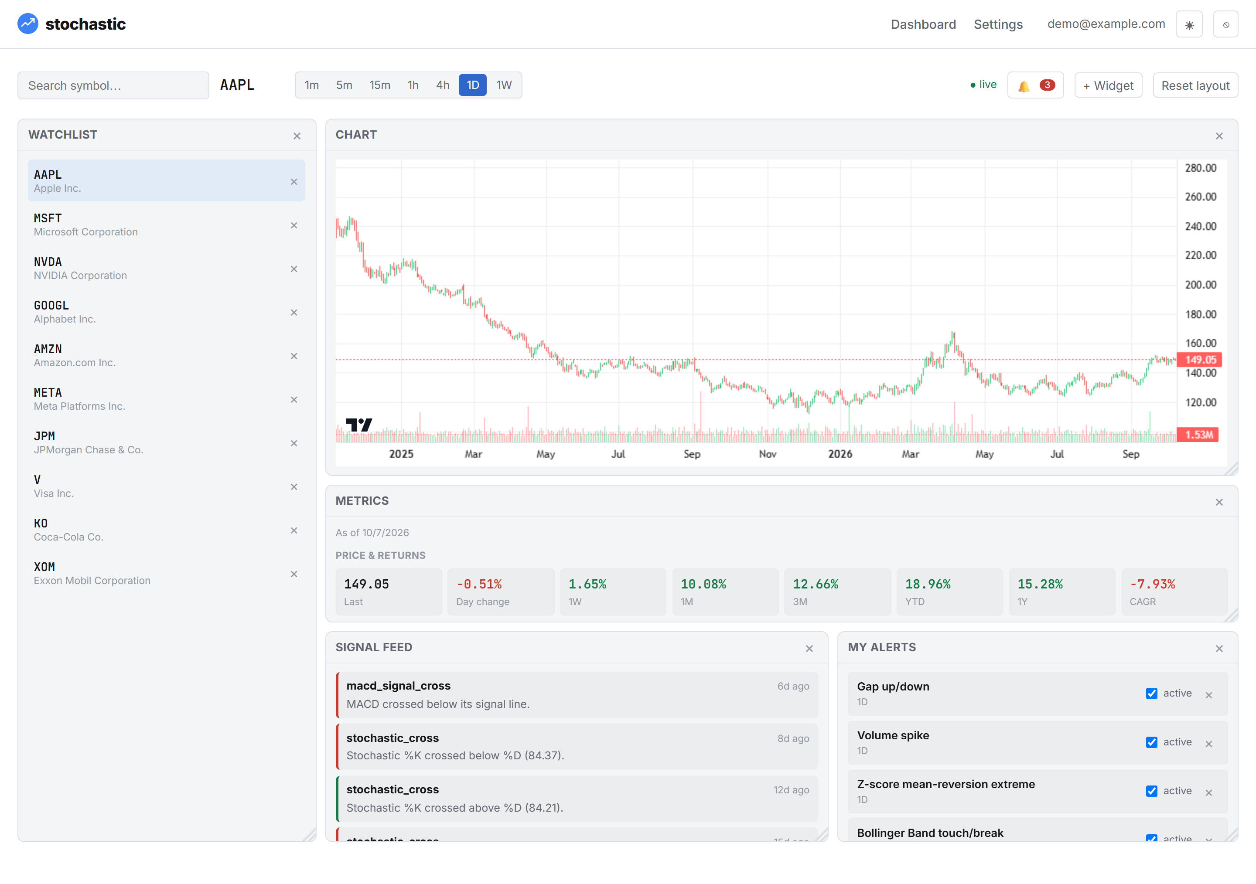Choose the 4h timeframe
The image size is (1256, 884).
pos(443,85)
